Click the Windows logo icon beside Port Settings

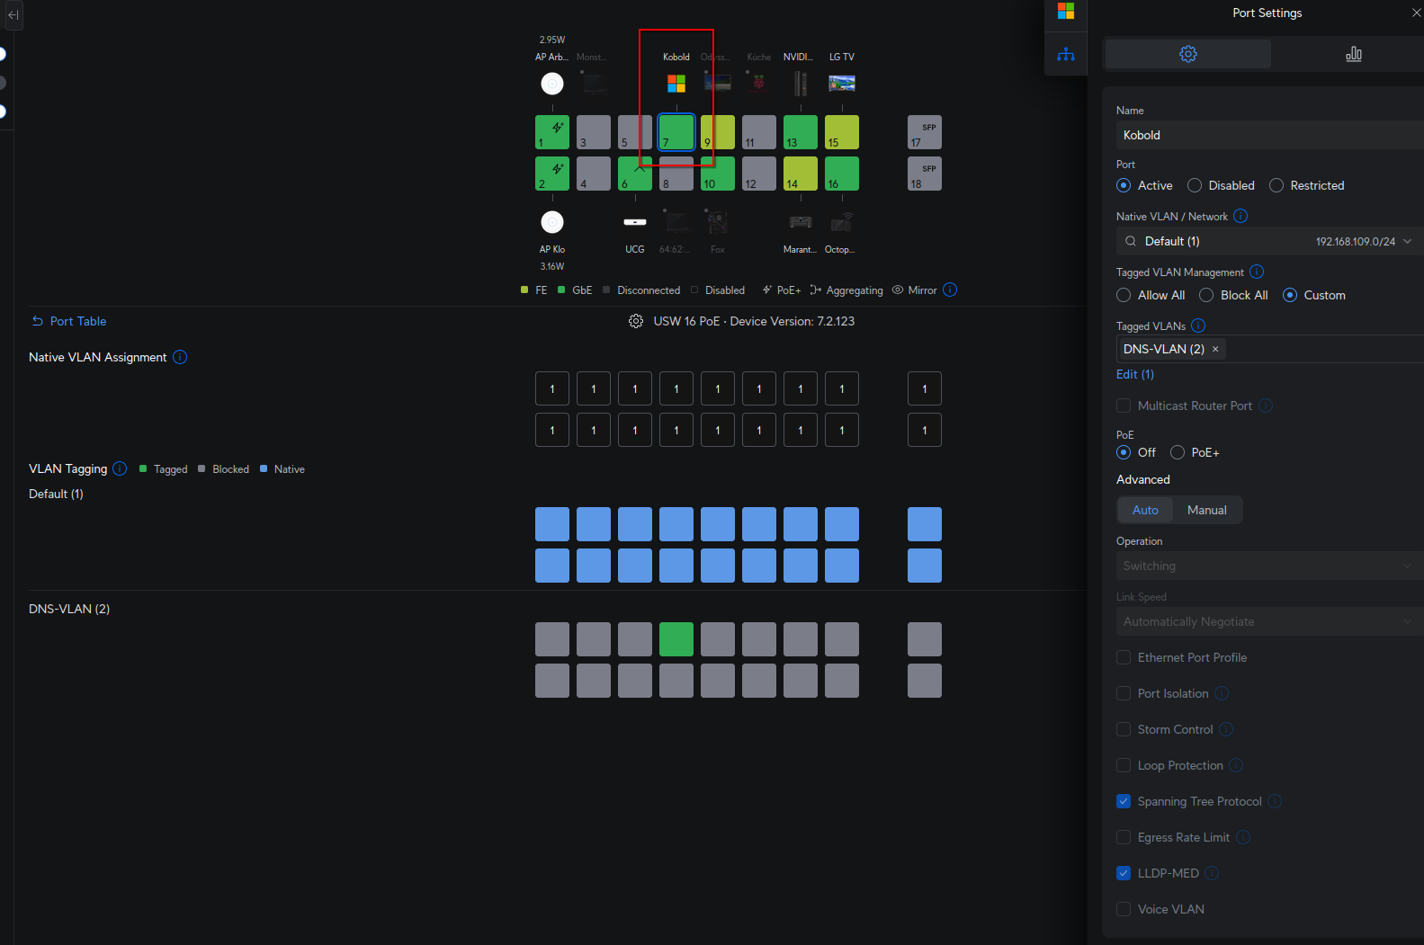(x=1066, y=12)
